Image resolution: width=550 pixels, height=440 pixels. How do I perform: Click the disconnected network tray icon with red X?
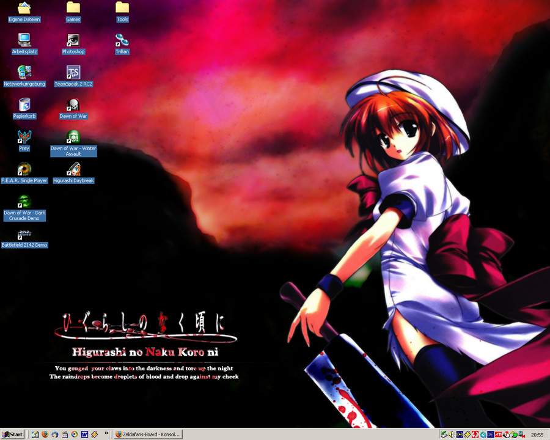(x=522, y=435)
